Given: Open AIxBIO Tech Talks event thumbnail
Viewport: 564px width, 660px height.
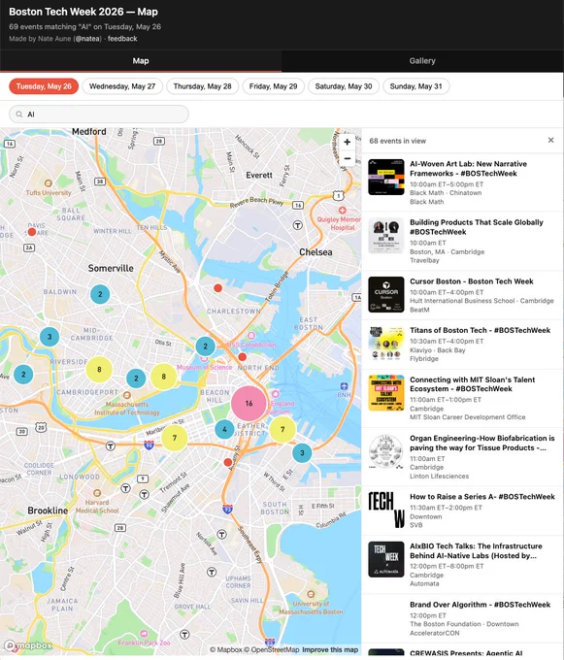Looking at the screenshot, I should click(x=386, y=559).
